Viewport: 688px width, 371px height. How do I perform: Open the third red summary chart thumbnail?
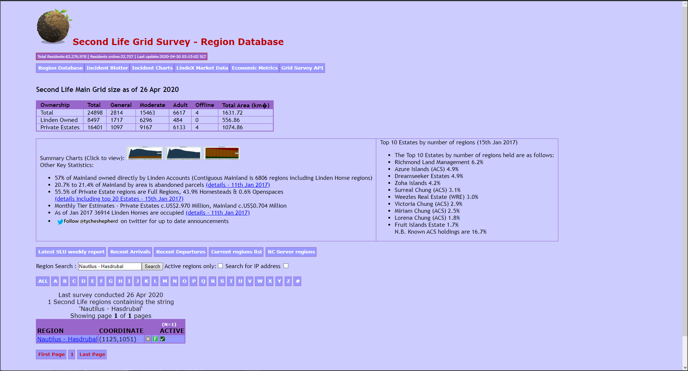[222, 153]
